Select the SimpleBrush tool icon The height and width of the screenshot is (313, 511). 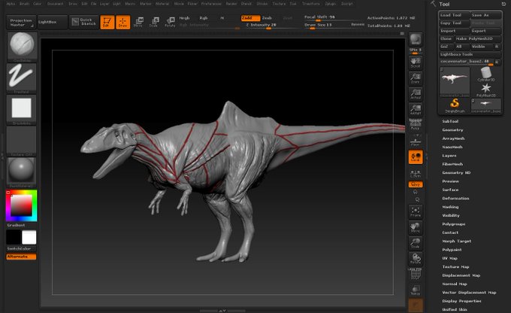pyautogui.click(x=455, y=103)
